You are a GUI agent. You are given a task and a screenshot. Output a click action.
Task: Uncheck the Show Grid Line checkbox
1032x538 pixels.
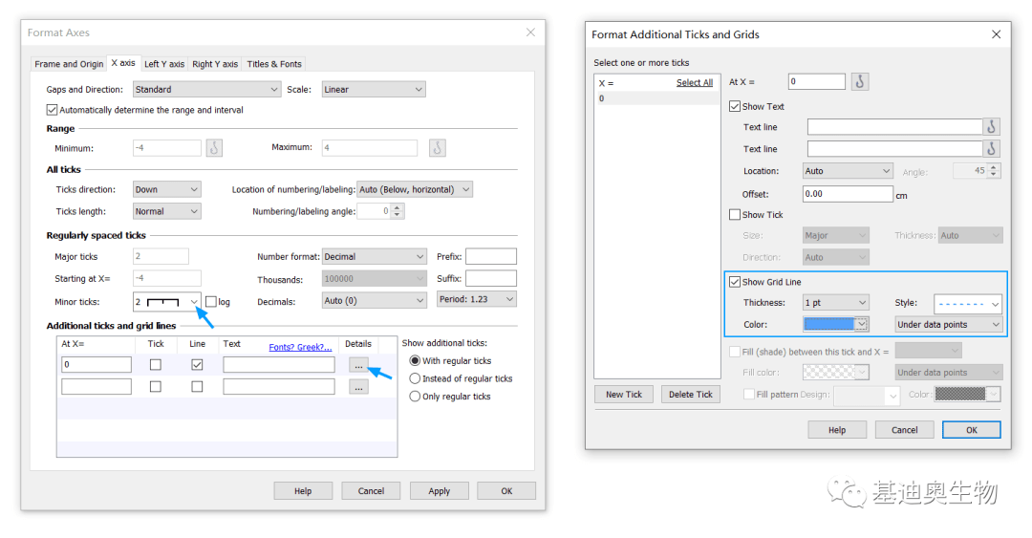coord(735,282)
